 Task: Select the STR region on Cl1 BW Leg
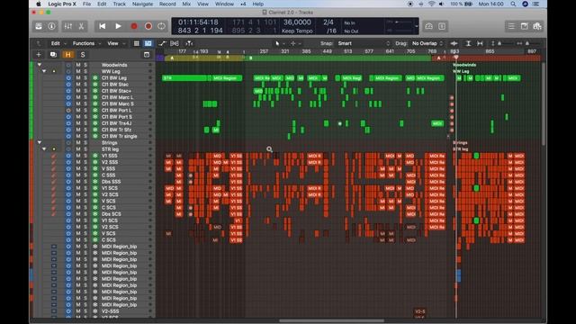coord(184,78)
